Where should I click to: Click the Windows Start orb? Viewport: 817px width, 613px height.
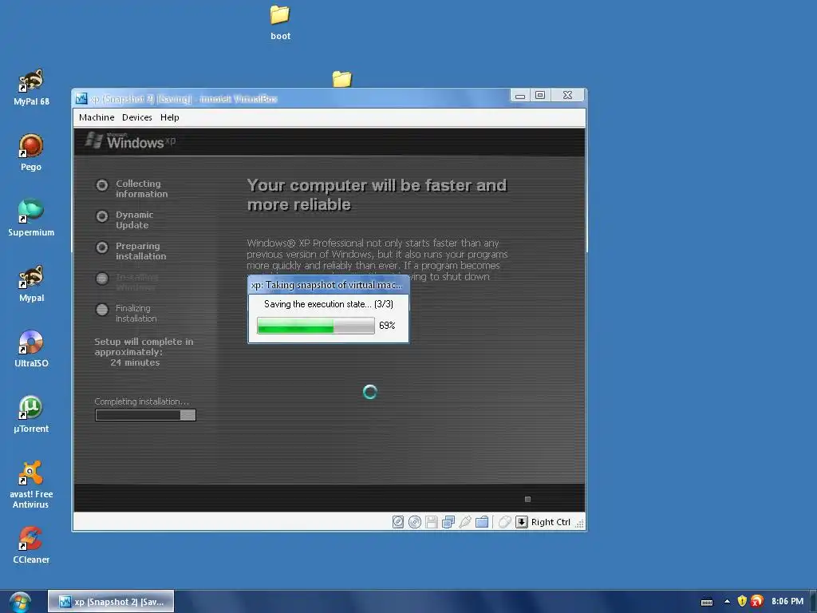pos(20,602)
